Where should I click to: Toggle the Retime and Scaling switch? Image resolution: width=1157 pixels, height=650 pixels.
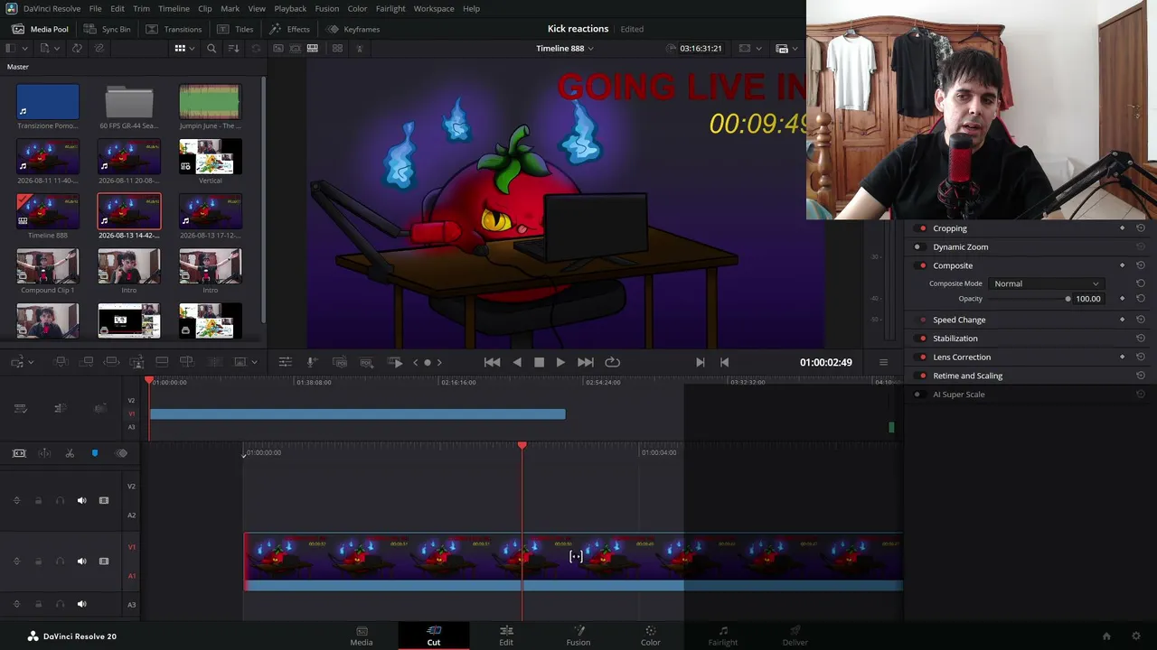(x=922, y=376)
